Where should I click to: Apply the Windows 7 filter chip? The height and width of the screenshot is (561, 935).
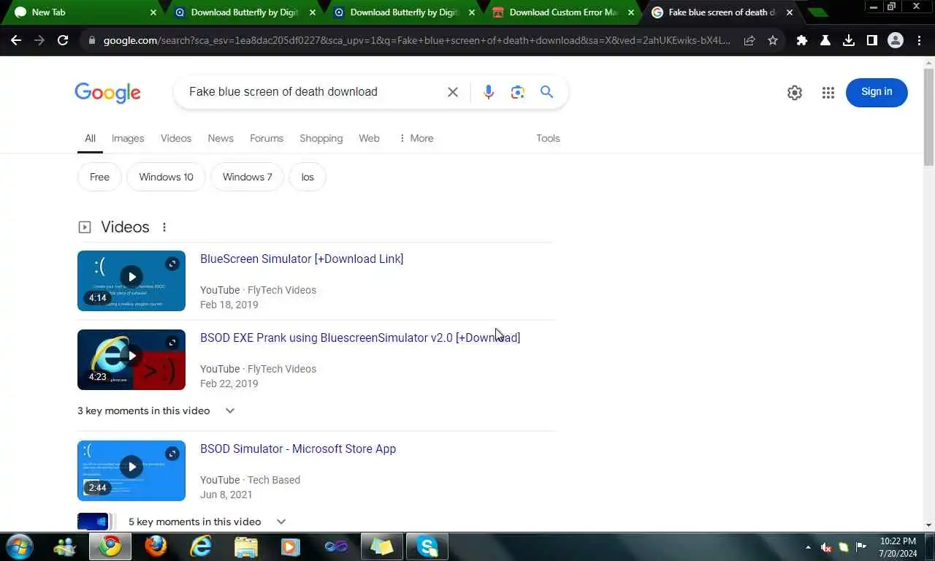click(247, 177)
